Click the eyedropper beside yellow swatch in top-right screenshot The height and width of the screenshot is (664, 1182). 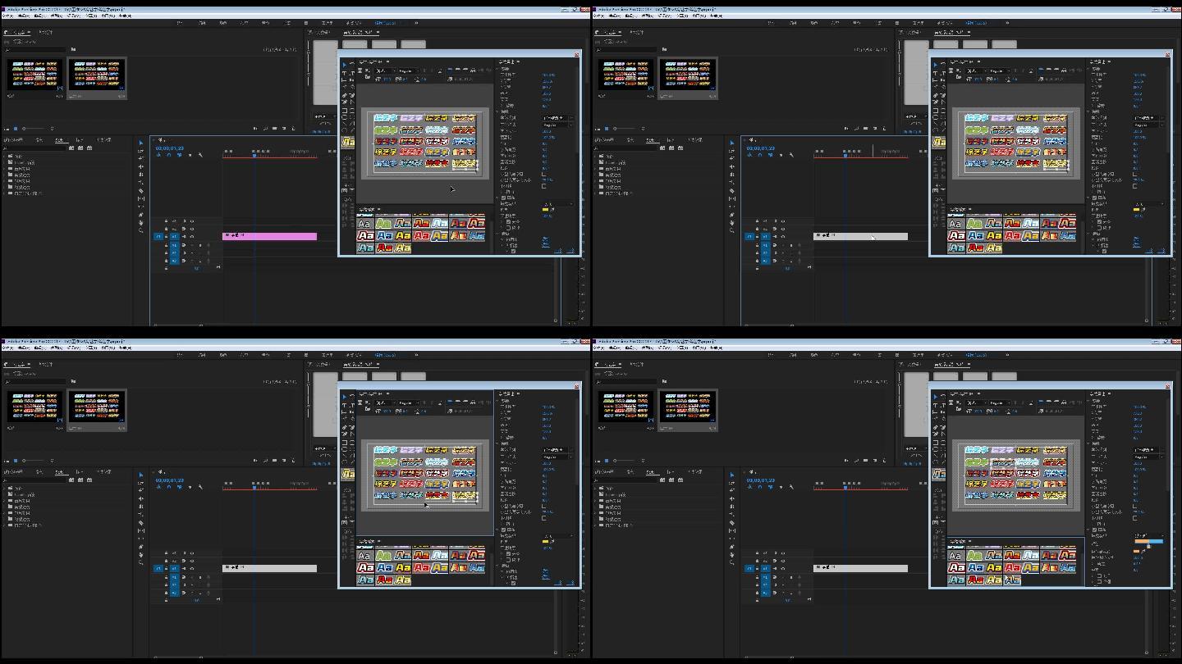click(1144, 209)
